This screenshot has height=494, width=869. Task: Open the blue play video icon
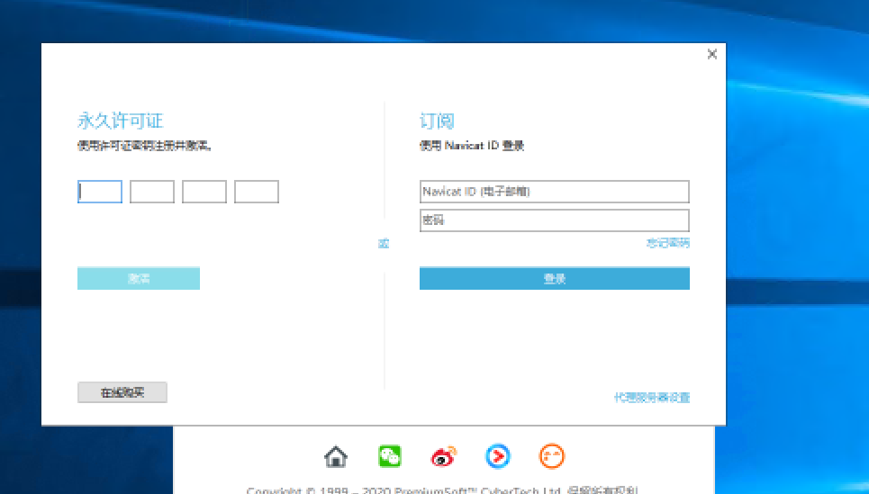498,457
